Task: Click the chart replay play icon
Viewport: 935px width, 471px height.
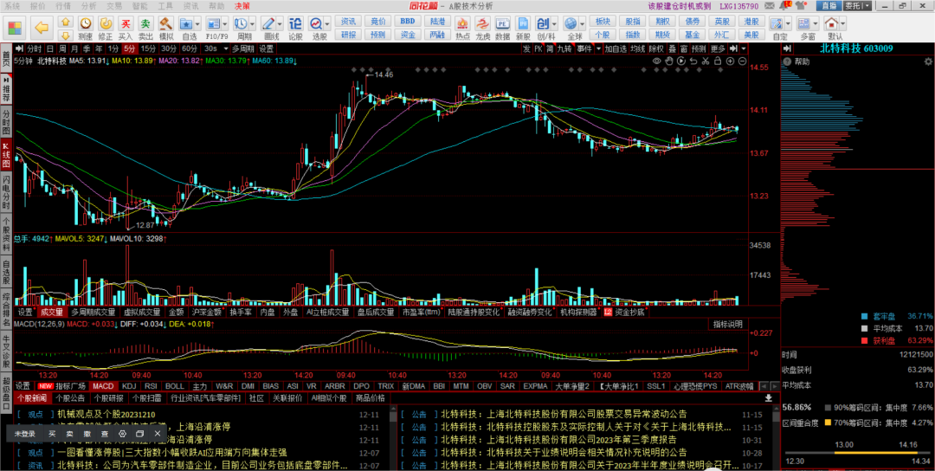Action: tap(681, 61)
